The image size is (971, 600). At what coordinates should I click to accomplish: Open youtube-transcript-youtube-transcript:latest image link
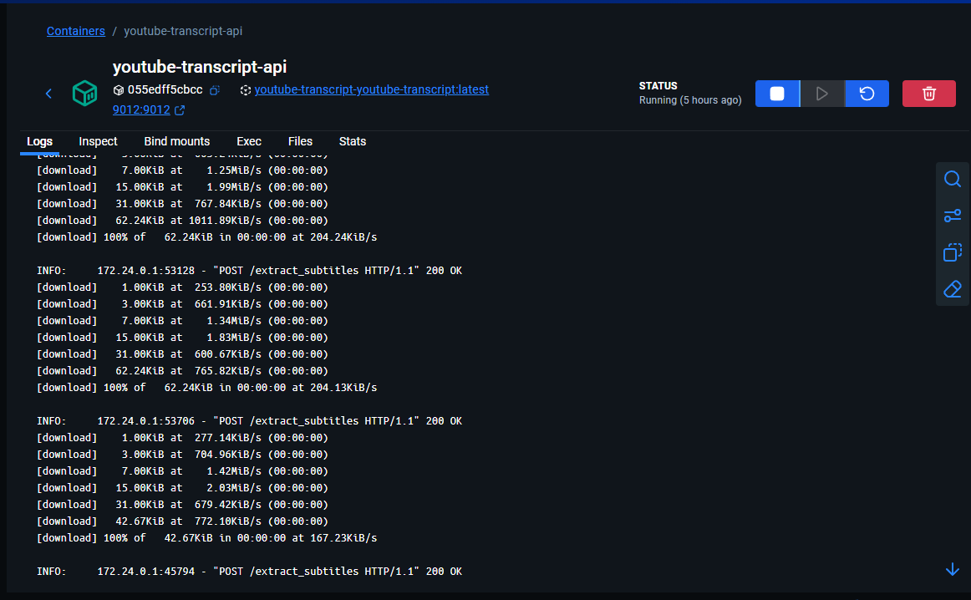coord(372,89)
